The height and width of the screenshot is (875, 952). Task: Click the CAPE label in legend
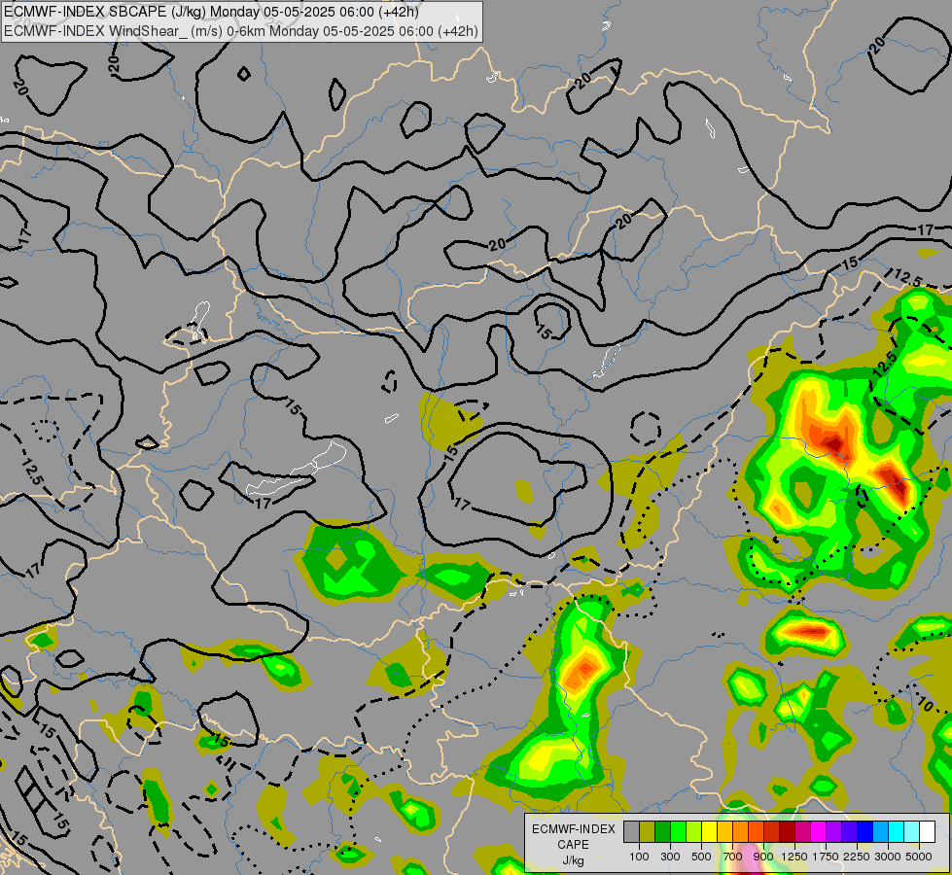point(573,845)
